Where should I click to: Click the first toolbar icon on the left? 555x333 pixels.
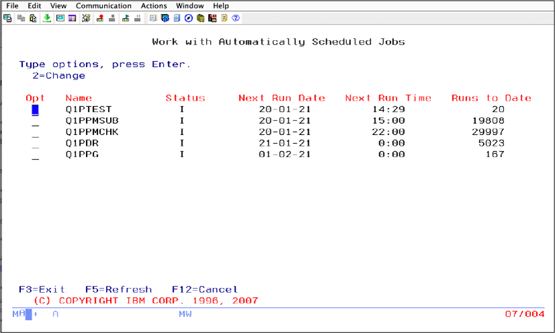(8, 18)
